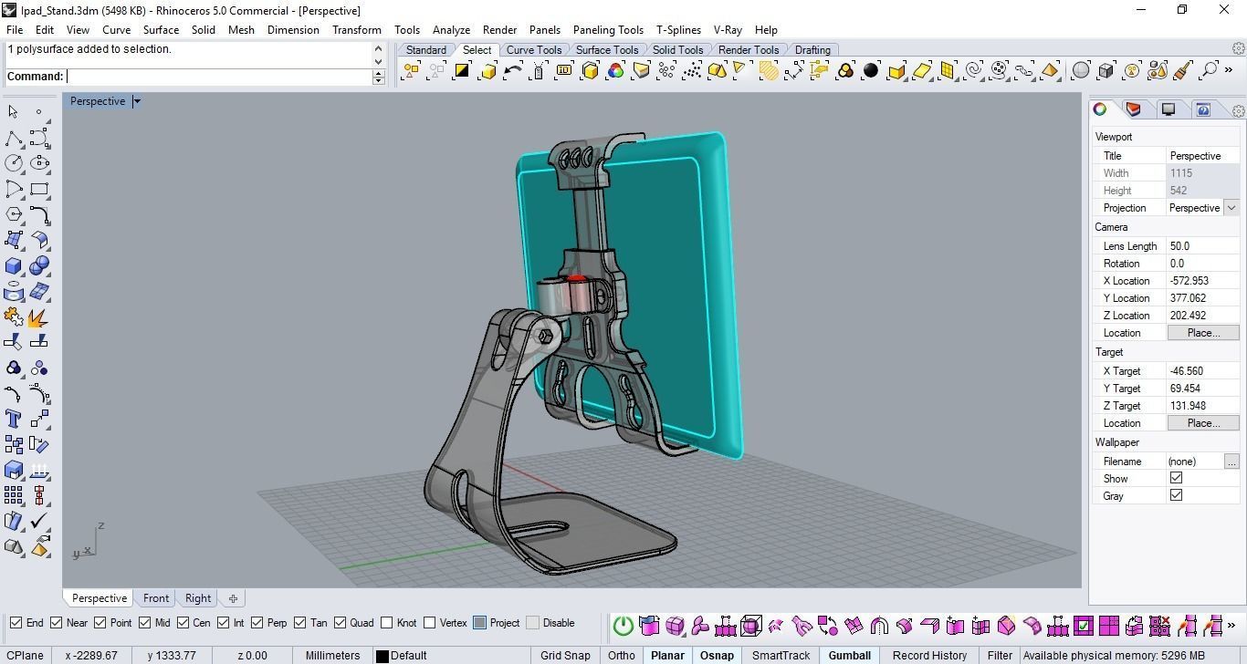
Task: Open the Help panel icon
Action: click(1203, 109)
